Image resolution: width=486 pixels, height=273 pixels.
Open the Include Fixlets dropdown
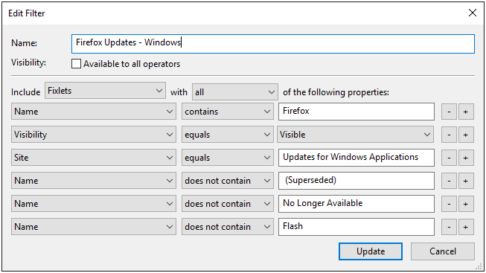click(105, 91)
